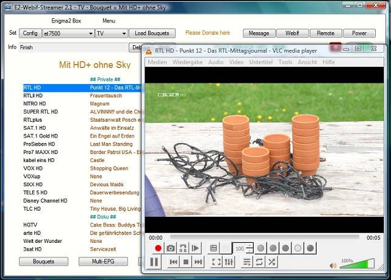Select the SAT.1 HD channel
The image size is (391, 280).
tap(34, 128)
